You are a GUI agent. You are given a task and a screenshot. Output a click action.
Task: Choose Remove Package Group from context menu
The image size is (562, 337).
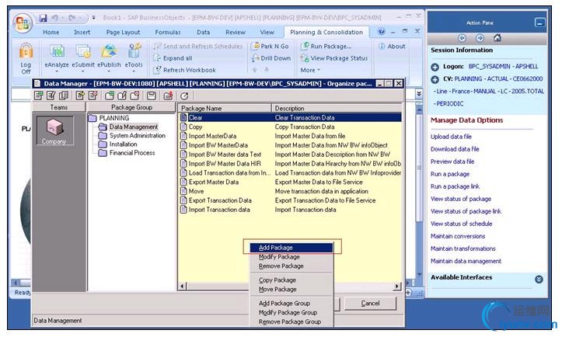coord(291,322)
